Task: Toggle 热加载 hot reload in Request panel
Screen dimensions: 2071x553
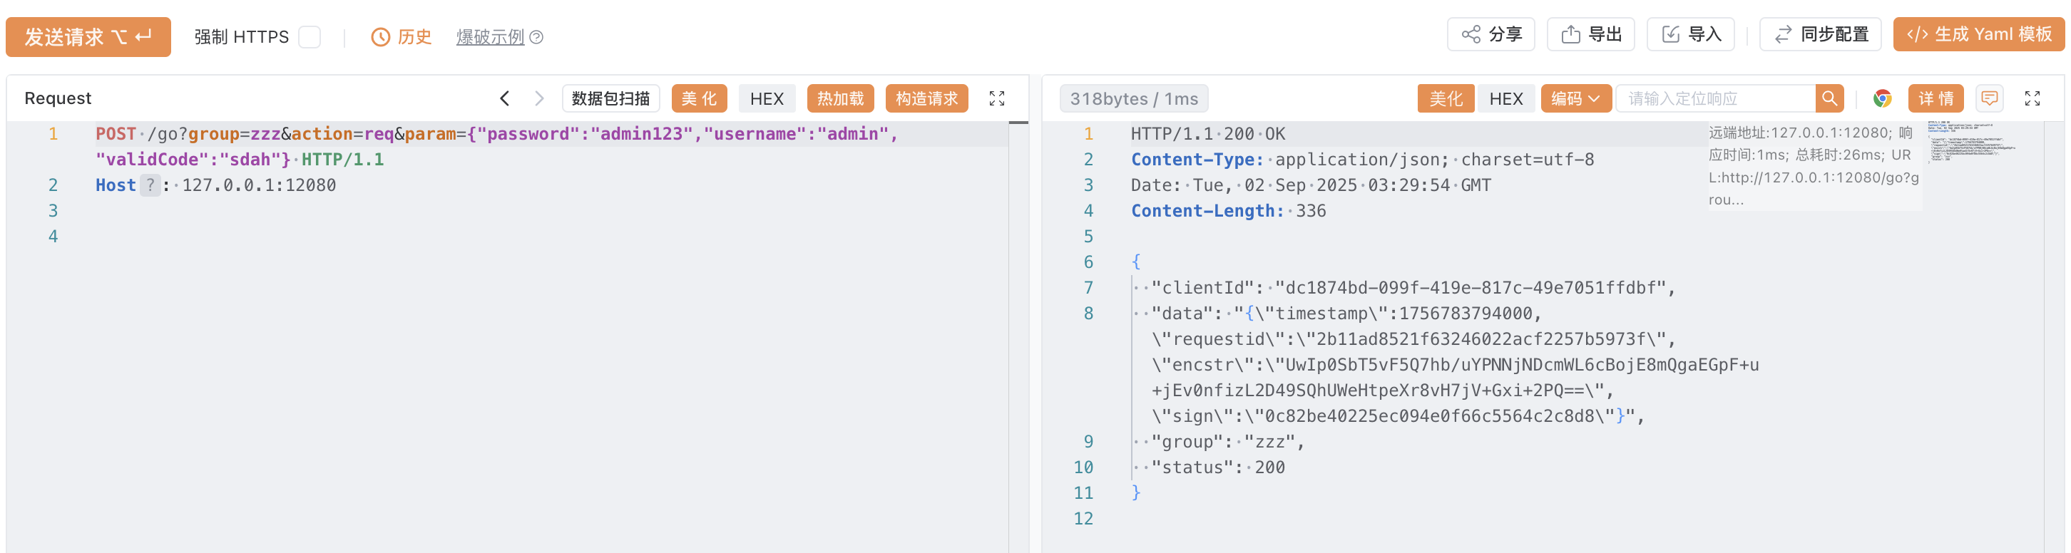Action: (840, 99)
